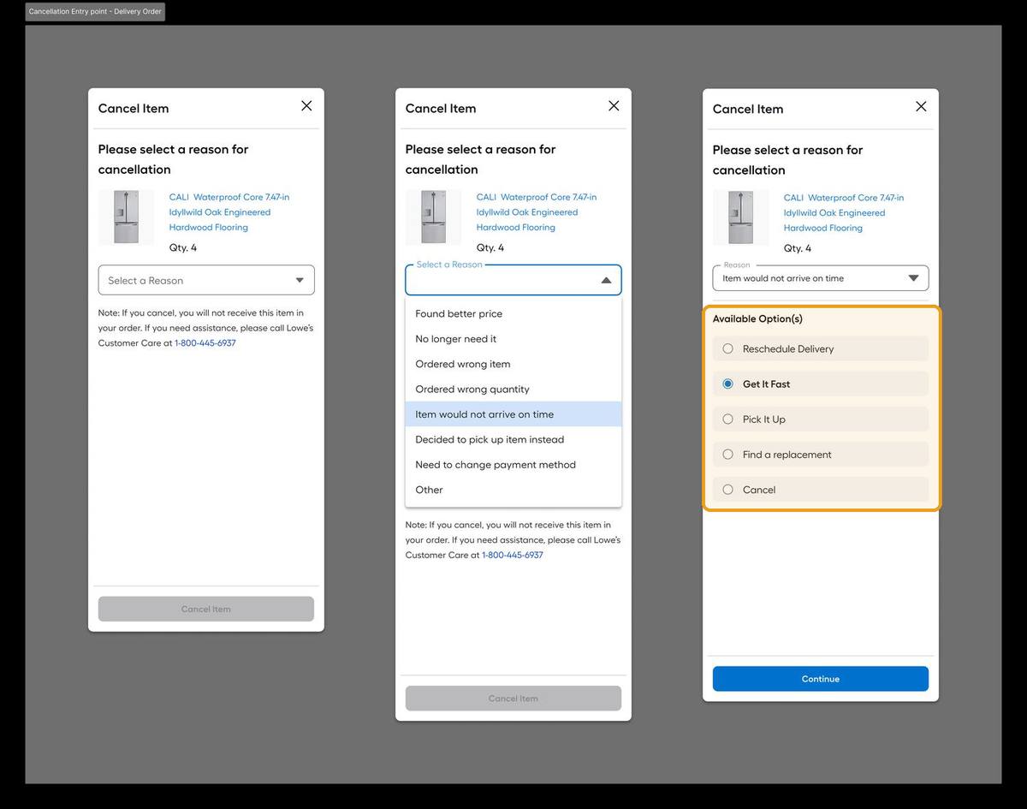Select Reschedule Delivery radio button
This screenshot has height=809, width=1027.
pyautogui.click(x=728, y=348)
